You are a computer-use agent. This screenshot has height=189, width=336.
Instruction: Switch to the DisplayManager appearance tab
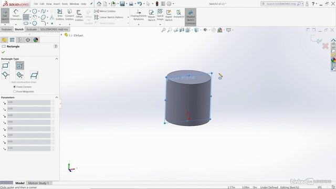tap(36, 40)
